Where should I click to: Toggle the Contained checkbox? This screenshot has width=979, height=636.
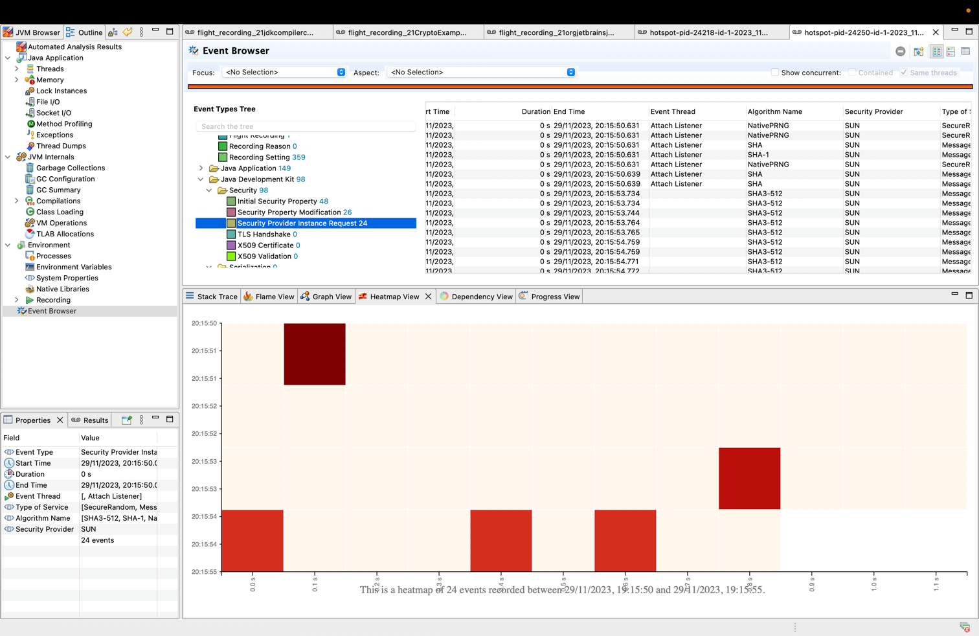tap(852, 73)
